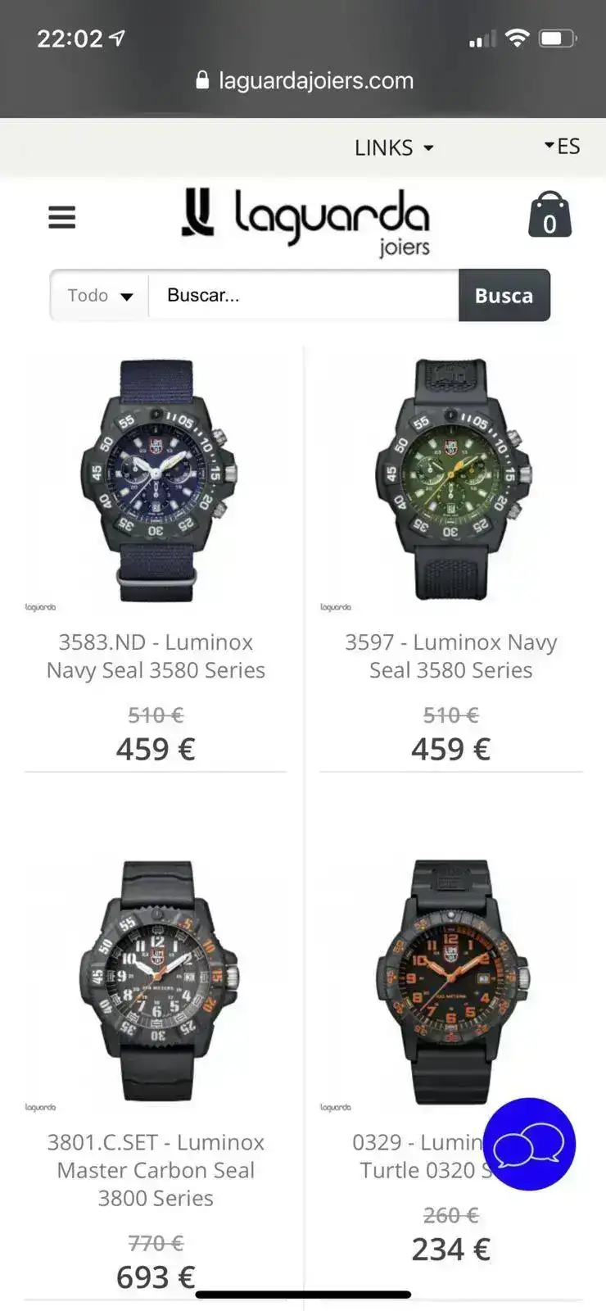
Task: Open the hamburger navigation menu
Action: pyautogui.click(x=62, y=218)
